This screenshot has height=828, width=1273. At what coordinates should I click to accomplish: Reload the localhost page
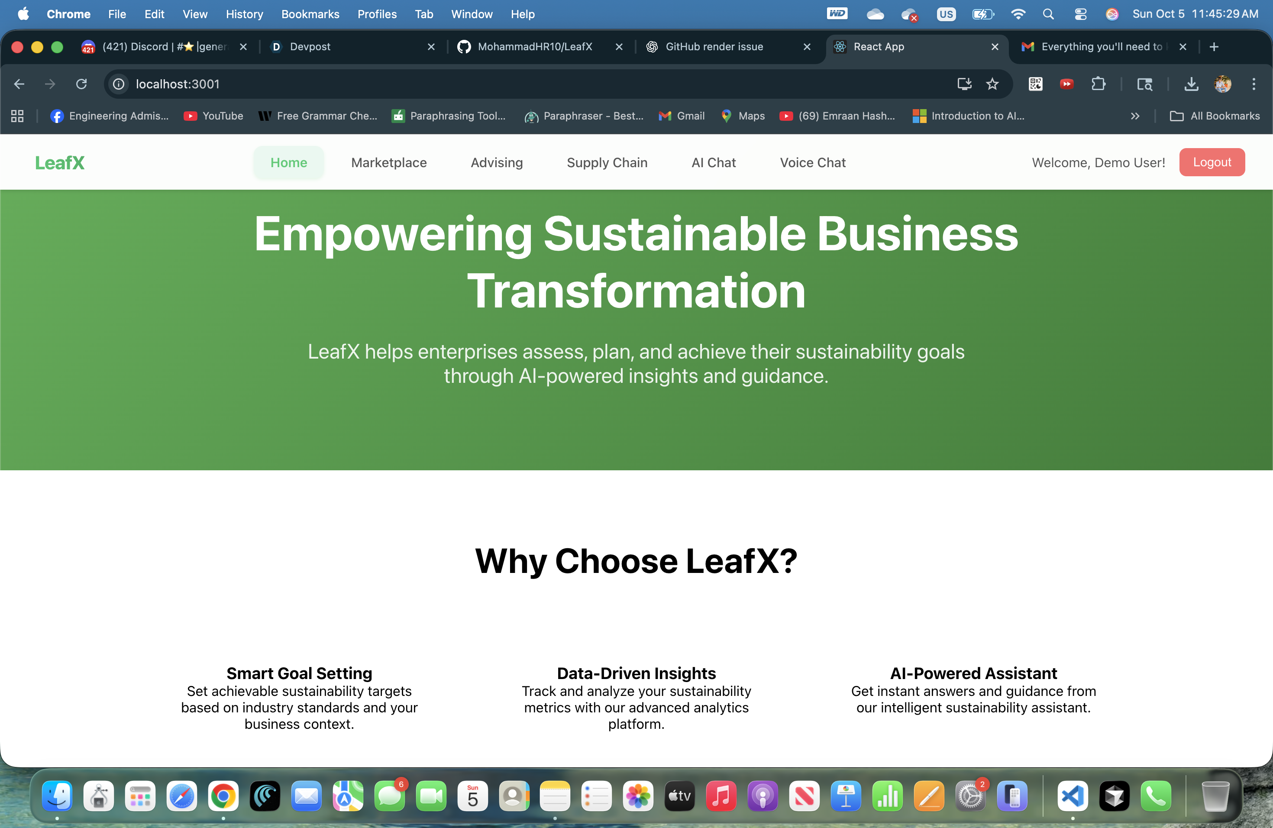(81, 84)
